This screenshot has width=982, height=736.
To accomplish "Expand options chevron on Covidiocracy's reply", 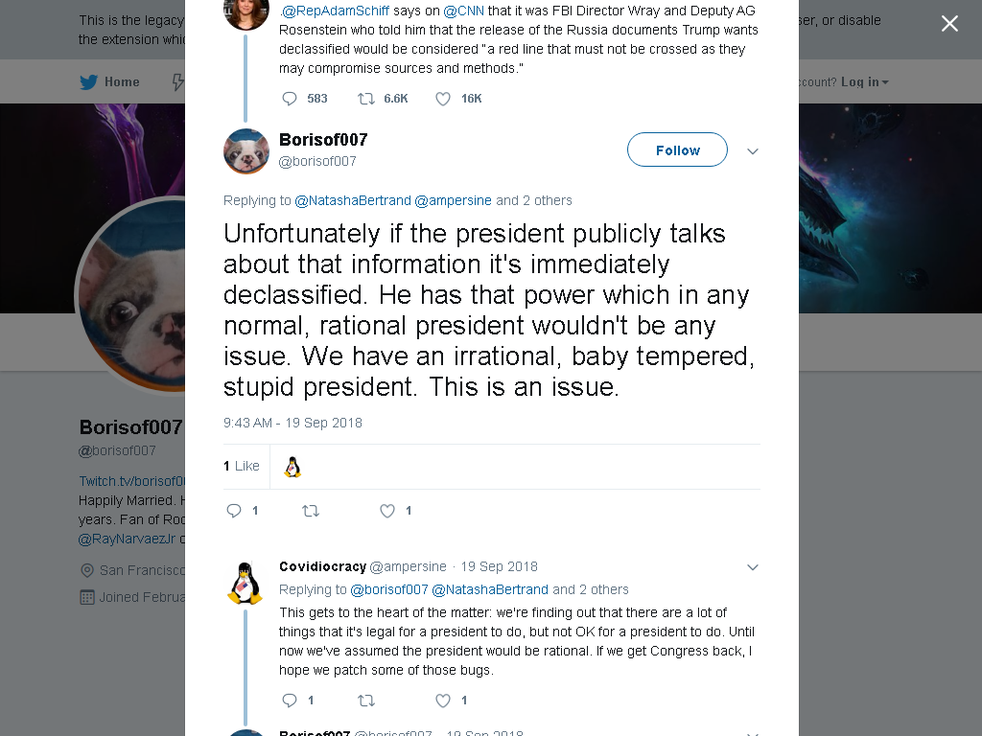I will (753, 567).
